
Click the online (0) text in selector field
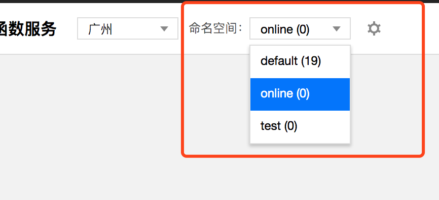(285, 29)
